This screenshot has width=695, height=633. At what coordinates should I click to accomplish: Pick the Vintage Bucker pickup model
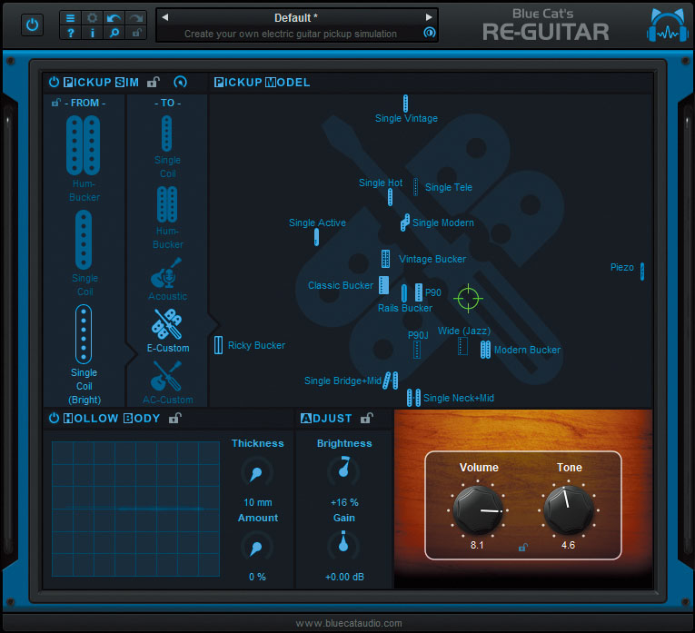tap(385, 259)
